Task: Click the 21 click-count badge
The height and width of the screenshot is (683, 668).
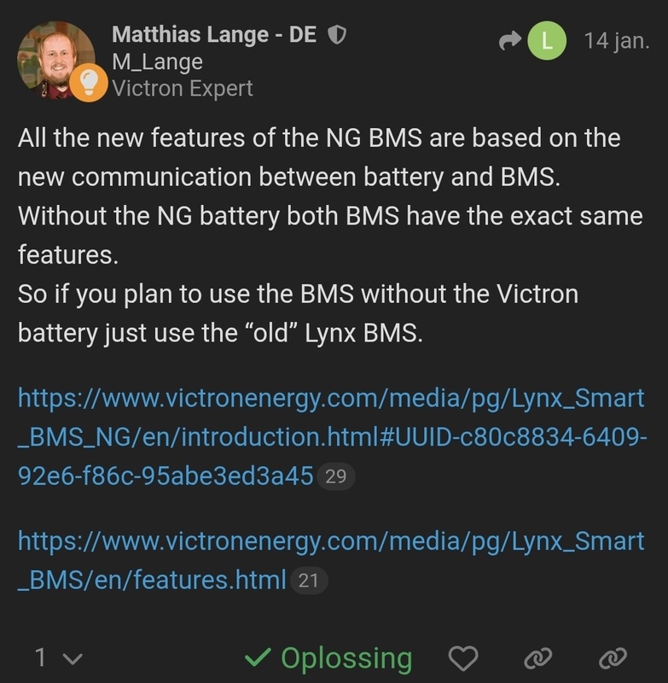Action: [x=308, y=581]
